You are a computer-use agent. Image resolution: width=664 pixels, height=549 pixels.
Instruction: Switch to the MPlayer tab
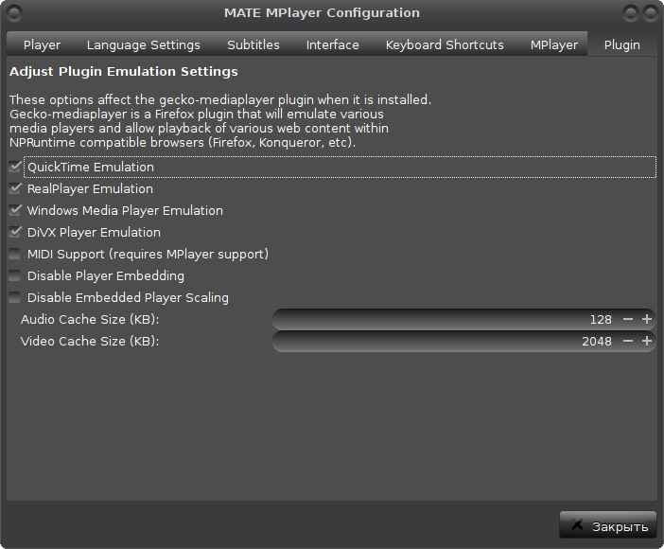click(x=554, y=44)
